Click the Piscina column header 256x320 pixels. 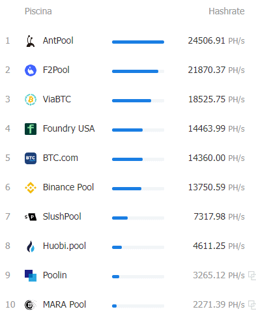[38, 11]
